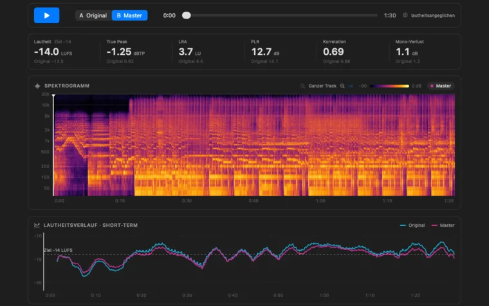This screenshot has height=306, width=489.
Task: Click the Korrelation value 0.69
Action: [333, 52]
